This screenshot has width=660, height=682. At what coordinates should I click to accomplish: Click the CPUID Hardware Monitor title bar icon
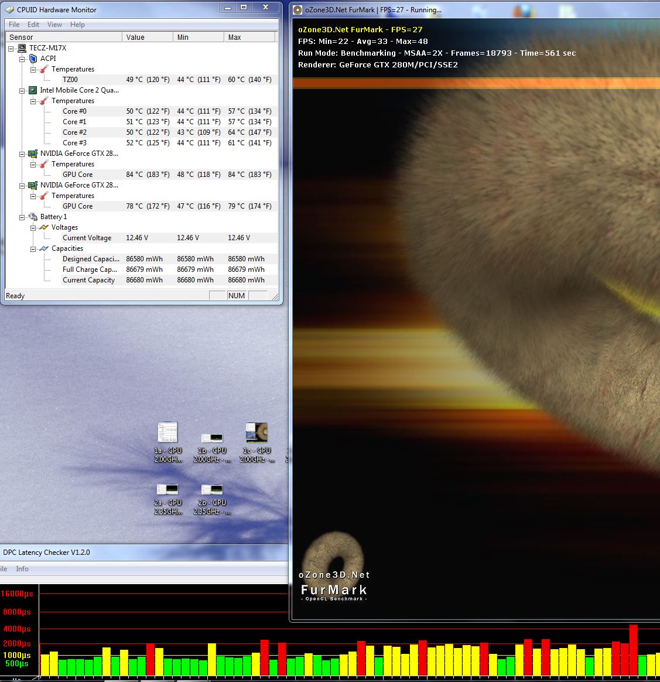[9, 9]
